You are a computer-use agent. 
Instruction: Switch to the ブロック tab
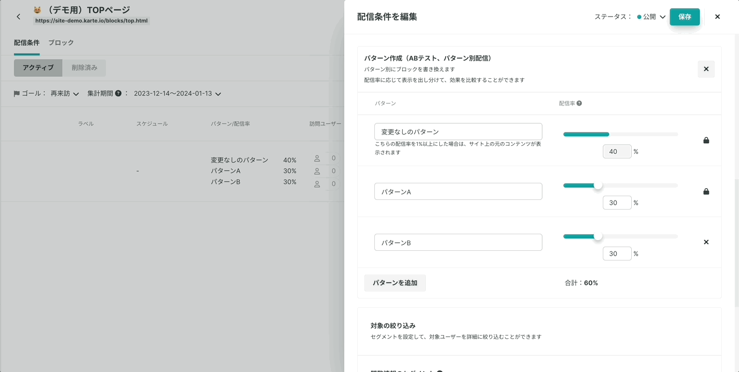[61, 43]
